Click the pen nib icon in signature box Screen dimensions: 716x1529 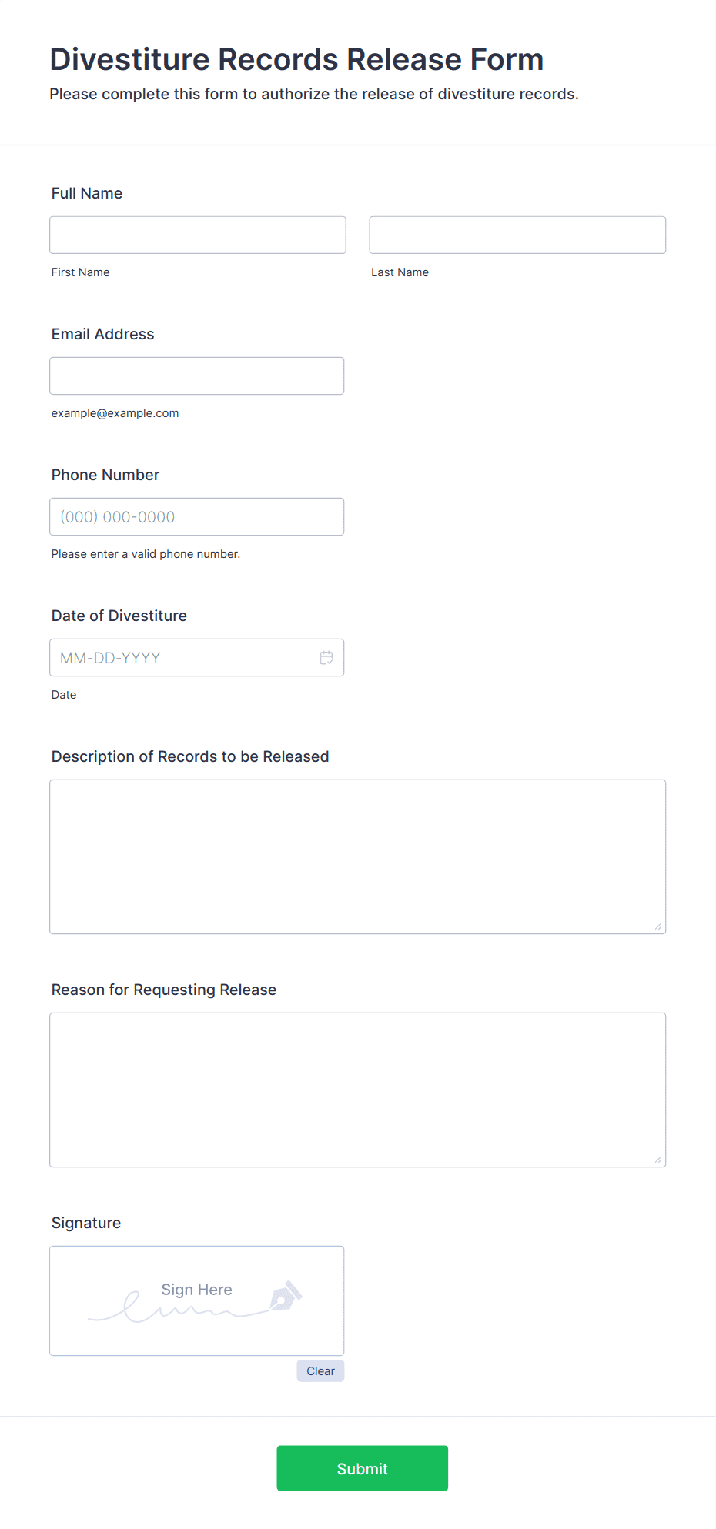coord(286,1296)
